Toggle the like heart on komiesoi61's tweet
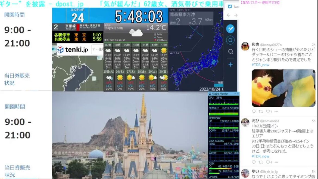Viewport: 318px width, 179px height. coord(268,162)
